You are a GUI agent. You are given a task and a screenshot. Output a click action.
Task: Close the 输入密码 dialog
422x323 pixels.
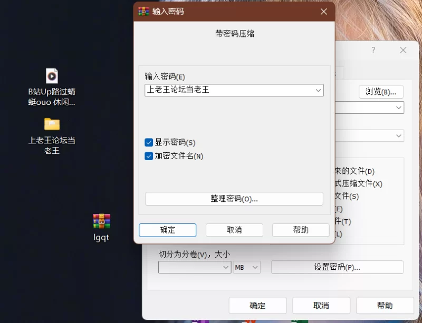tap(324, 12)
